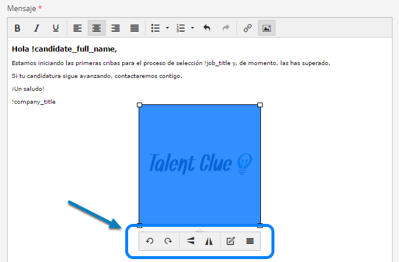This screenshot has height=262, width=399.
Task: Toggle center alignment button
Action: [97, 28]
